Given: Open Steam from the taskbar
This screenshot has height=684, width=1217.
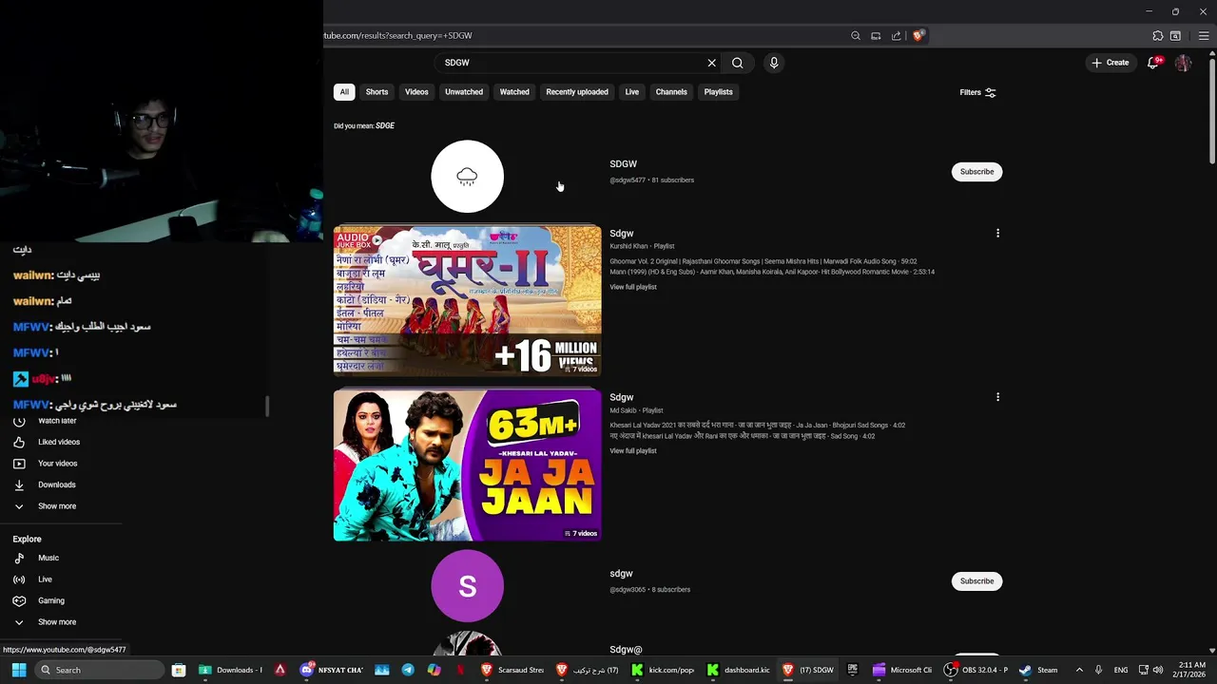Looking at the screenshot, I should coord(1038,670).
